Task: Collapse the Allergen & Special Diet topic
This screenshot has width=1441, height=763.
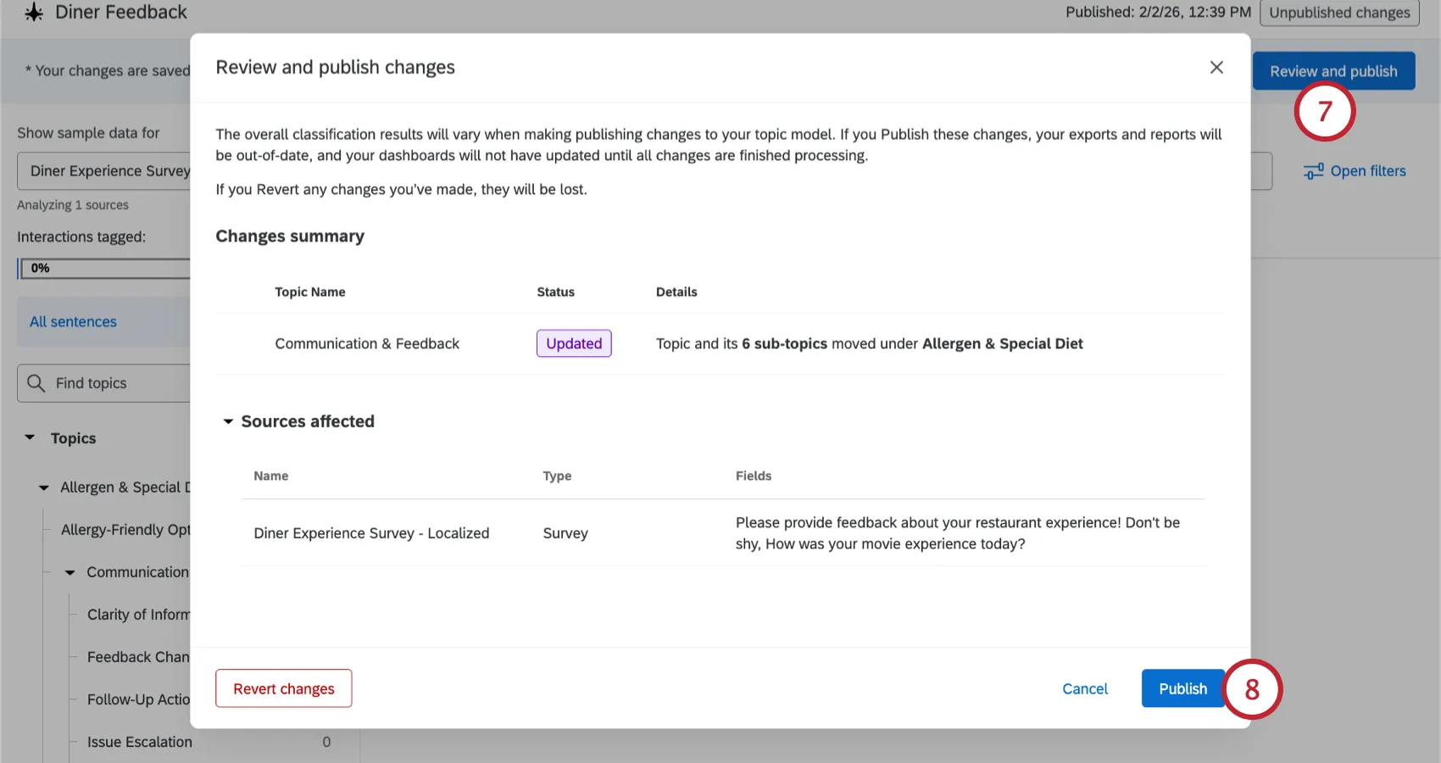Action: click(45, 487)
